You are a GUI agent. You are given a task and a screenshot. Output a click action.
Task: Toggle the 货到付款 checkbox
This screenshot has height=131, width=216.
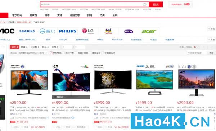click(x=63, y=53)
